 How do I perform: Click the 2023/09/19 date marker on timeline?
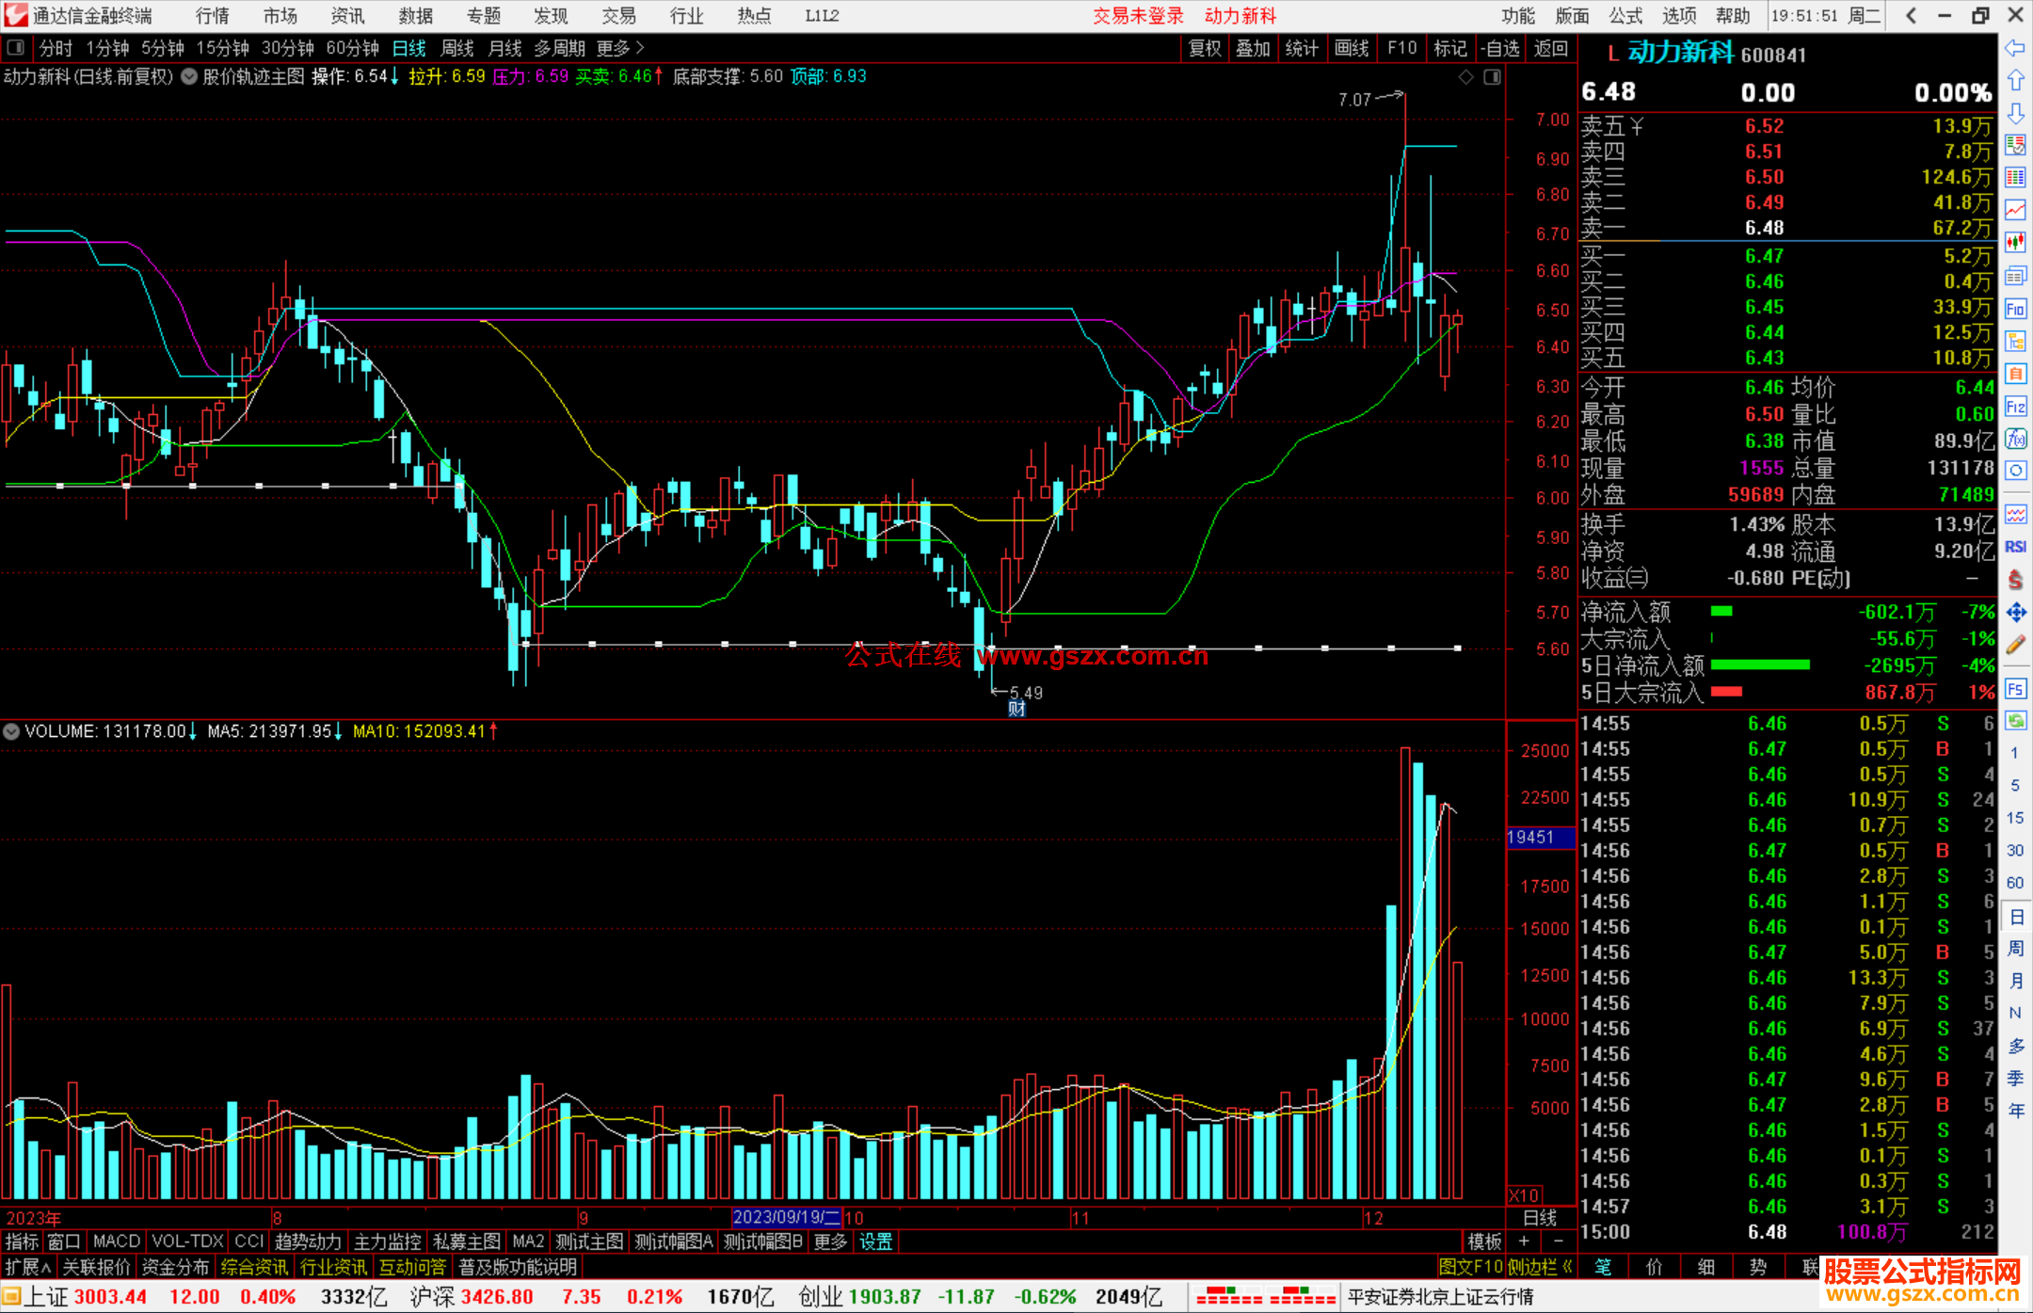tap(785, 1217)
